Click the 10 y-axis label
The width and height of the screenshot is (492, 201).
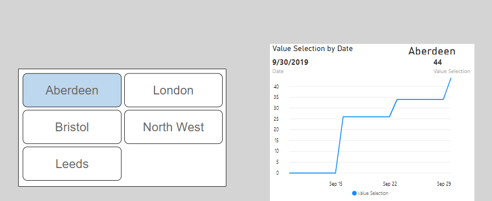[x=277, y=151]
